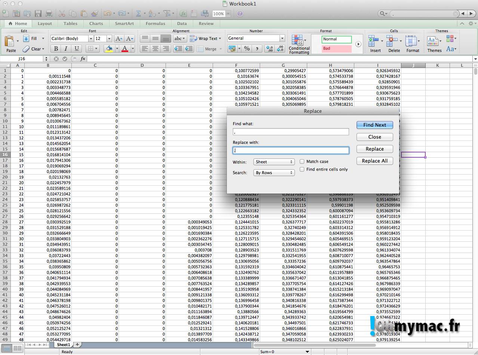478x355 pixels.
Task: Click the Delete cells icon
Action: tap(392, 40)
